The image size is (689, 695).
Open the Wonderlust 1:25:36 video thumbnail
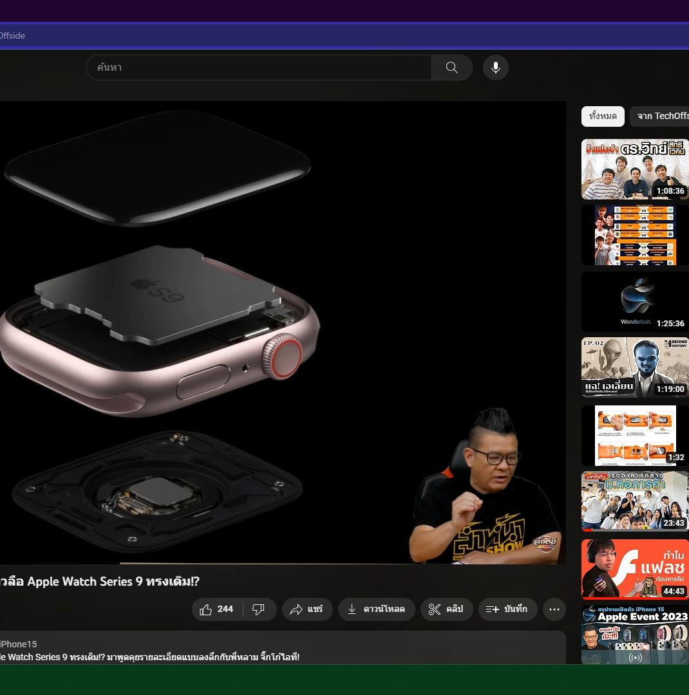(x=635, y=301)
